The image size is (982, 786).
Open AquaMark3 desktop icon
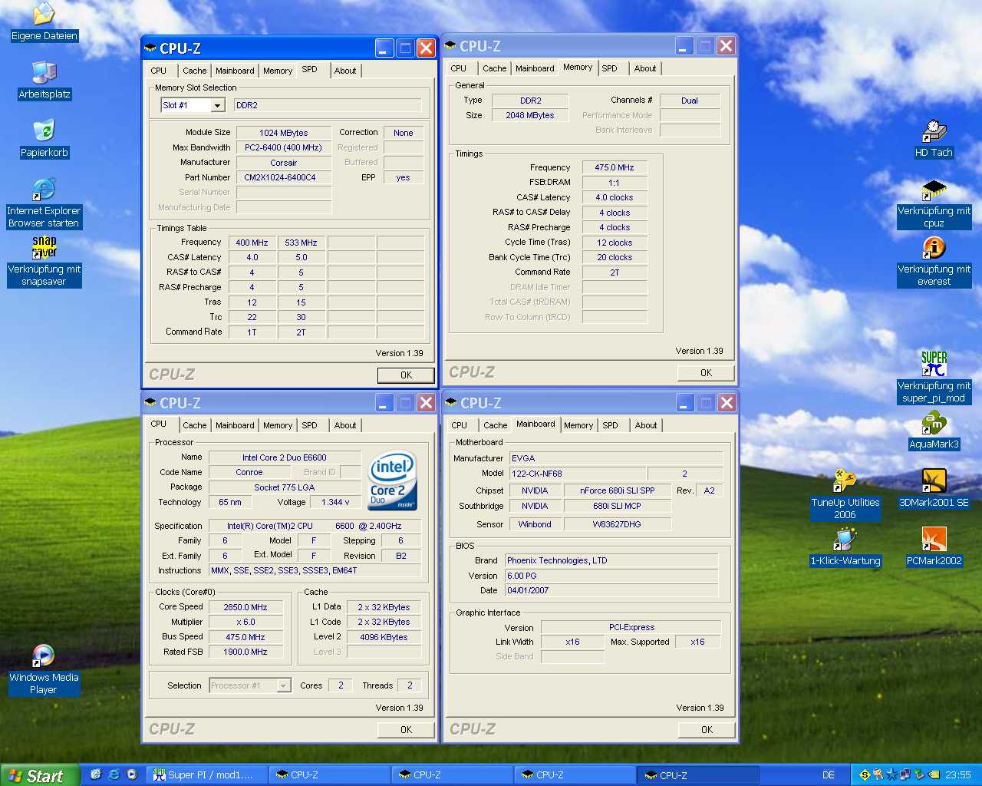934,423
